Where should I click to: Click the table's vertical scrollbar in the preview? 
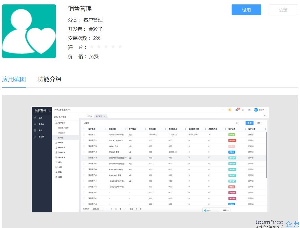pyautogui.click(x=267, y=155)
